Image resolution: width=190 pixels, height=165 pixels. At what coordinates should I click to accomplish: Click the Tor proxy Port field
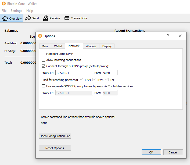(x=110, y=93)
